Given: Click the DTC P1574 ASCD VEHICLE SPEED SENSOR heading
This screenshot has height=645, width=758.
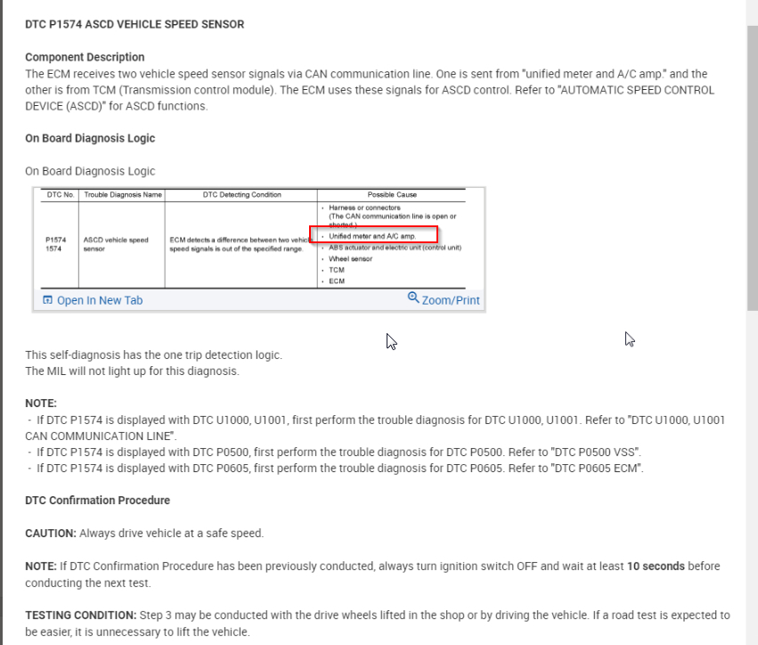Looking at the screenshot, I should tap(134, 24).
